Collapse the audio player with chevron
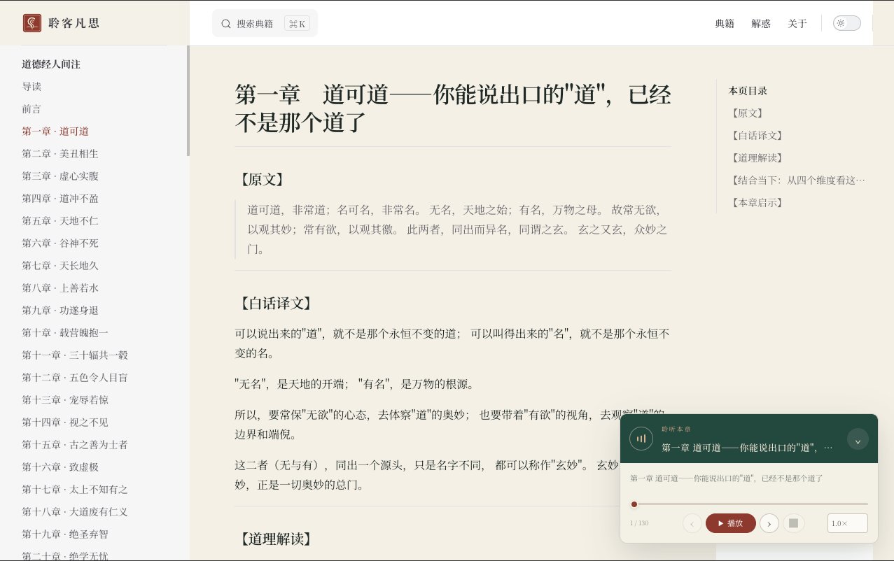Image resolution: width=894 pixels, height=561 pixels. click(858, 439)
